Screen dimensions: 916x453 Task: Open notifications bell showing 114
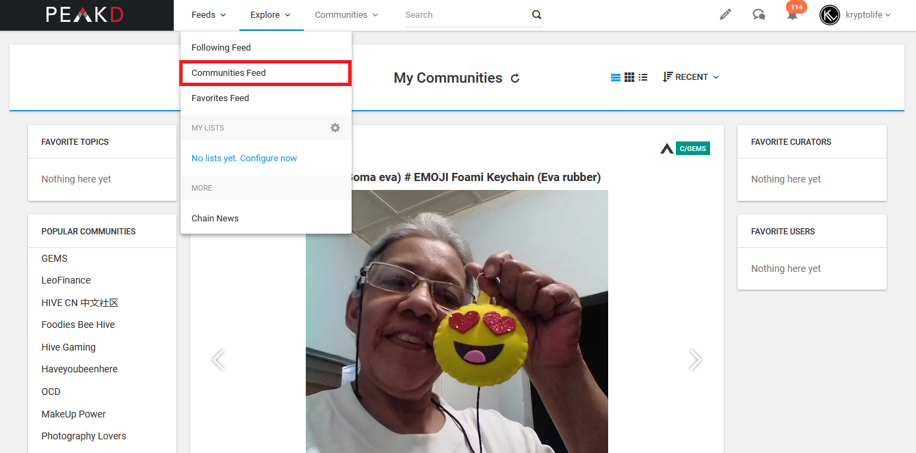point(791,15)
